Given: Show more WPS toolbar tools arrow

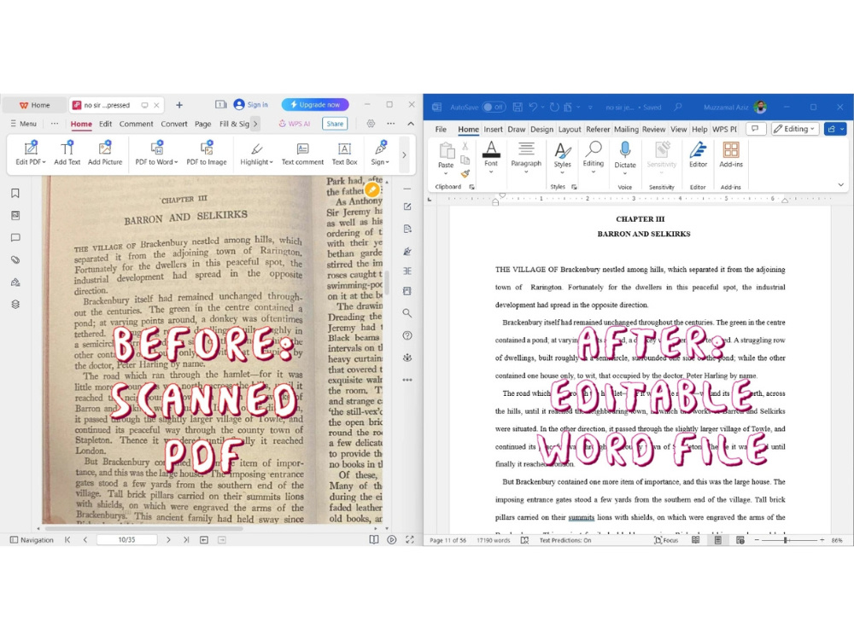Looking at the screenshot, I should coord(404,155).
